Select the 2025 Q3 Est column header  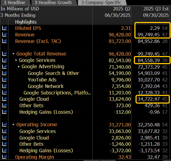[156, 9]
